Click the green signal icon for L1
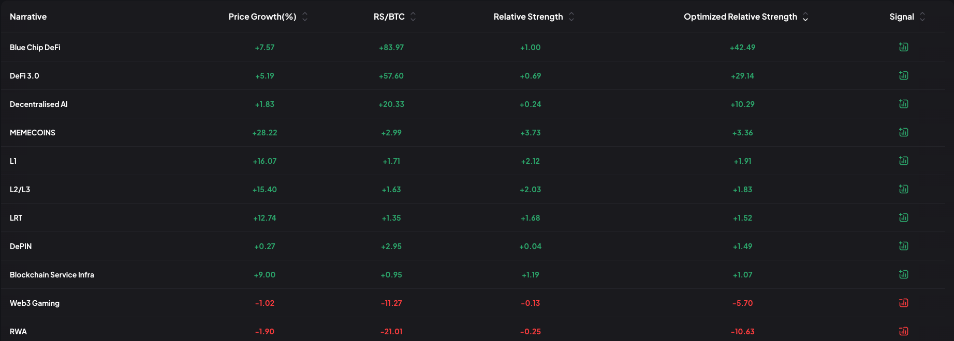Image resolution: width=954 pixels, height=341 pixels. (x=903, y=161)
